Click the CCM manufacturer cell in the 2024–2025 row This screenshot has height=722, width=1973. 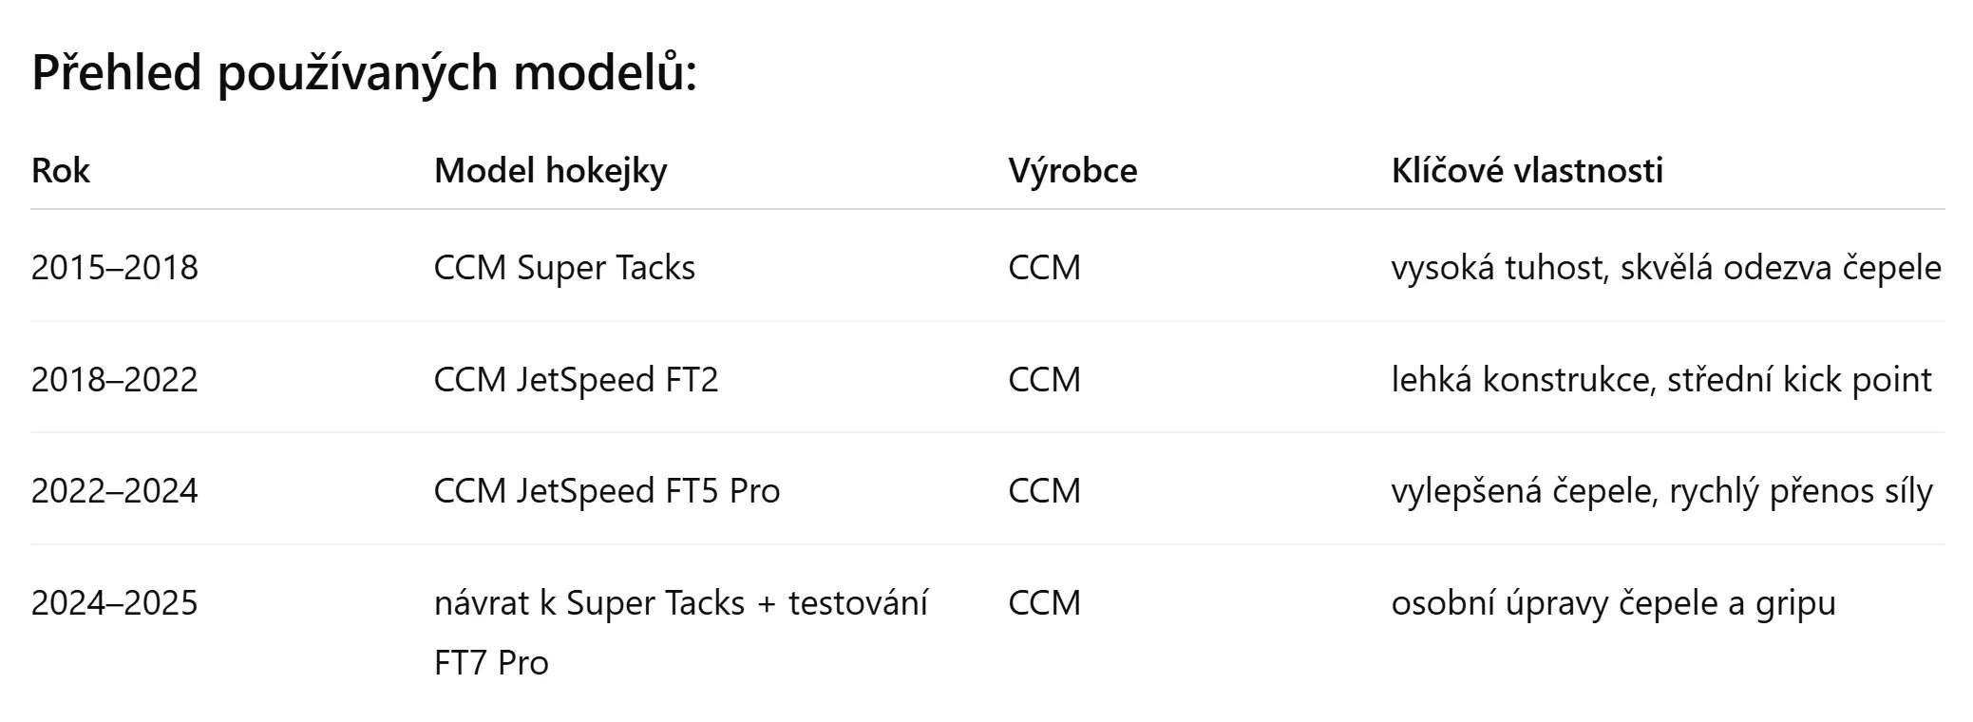1044,603
